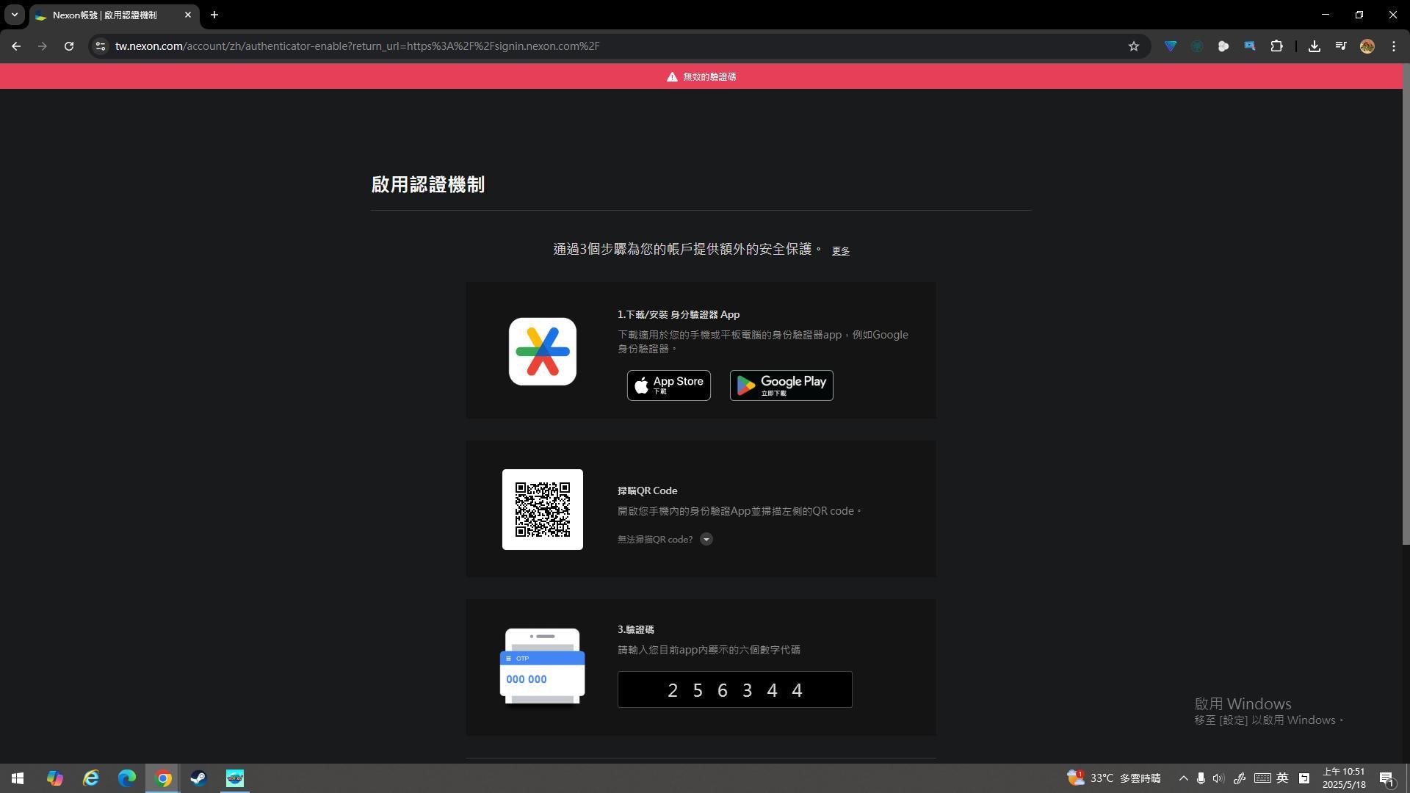The width and height of the screenshot is (1410, 793).
Task: Open the 更多 link
Action: [x=840, y=250]
